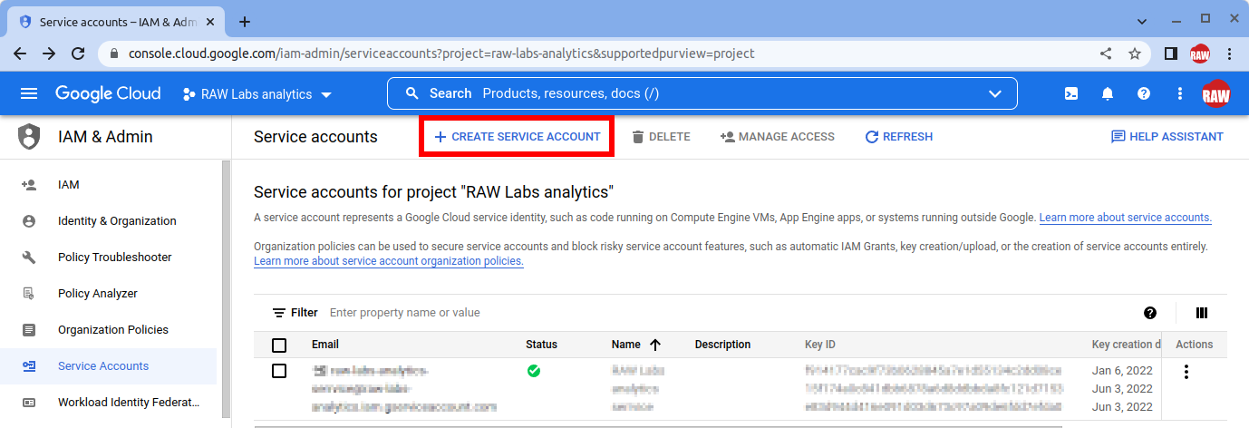Tick the service account row checkbox
Image resolution: width=1249 pixels, height=428 pixels.
(279, 371)
